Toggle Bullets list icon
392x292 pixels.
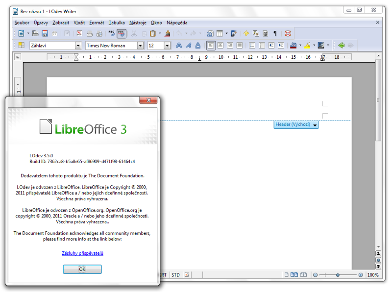262,45
